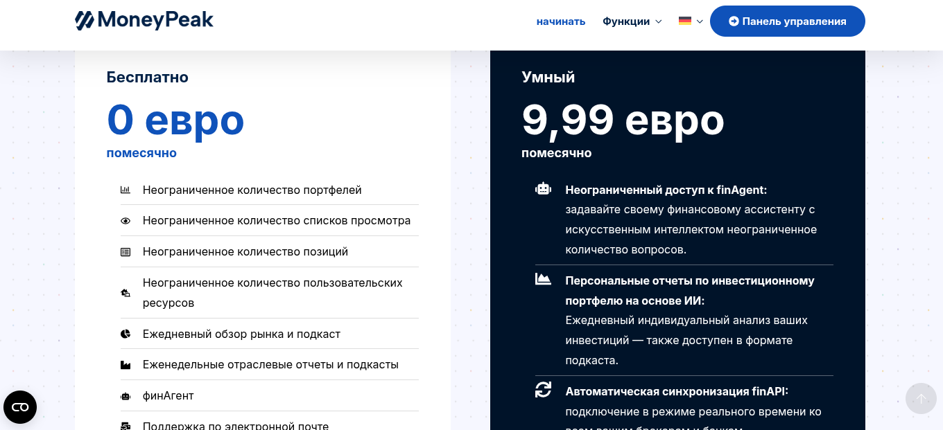This screenshot has width=943, height=430.
Task: Click the area chart icon for personal reports
Action: [543, 280]
